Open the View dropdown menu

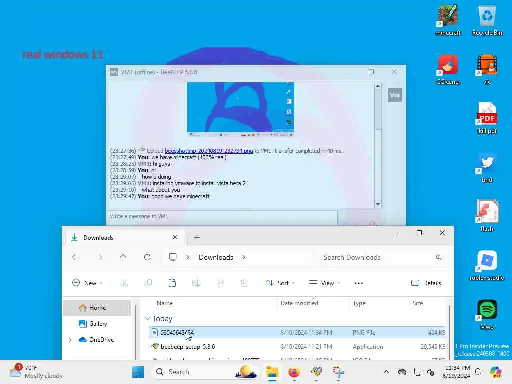[325, 283]
